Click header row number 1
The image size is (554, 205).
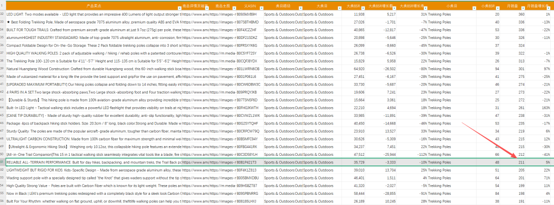pyautogui.click(x=3, y=6)
